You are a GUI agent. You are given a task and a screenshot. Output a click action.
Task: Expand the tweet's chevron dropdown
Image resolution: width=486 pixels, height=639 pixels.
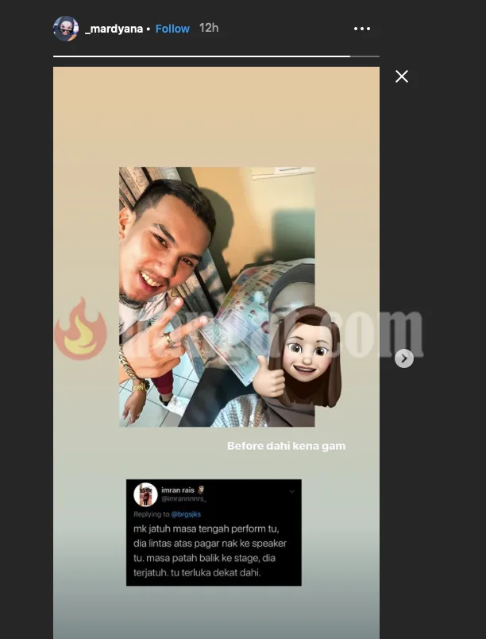pyautogui.click(x=291, y=490)
